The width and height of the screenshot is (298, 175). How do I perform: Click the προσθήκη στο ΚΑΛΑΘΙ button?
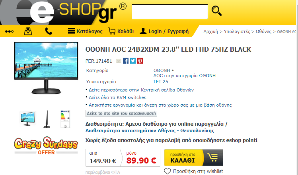pos(193,158)
